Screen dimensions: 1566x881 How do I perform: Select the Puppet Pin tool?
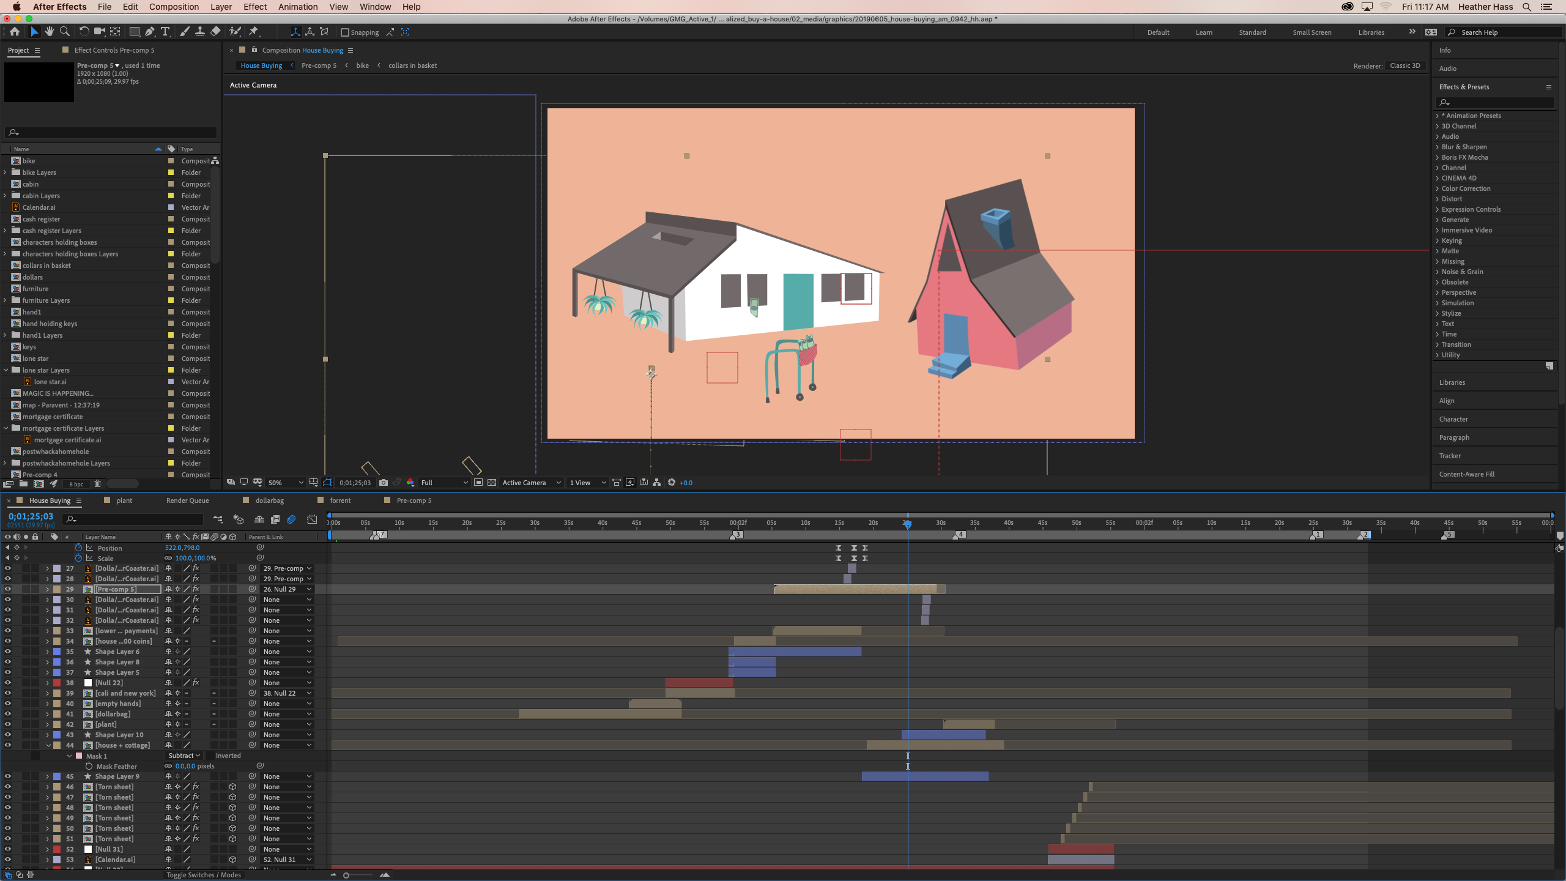click(x=254, y=32)
